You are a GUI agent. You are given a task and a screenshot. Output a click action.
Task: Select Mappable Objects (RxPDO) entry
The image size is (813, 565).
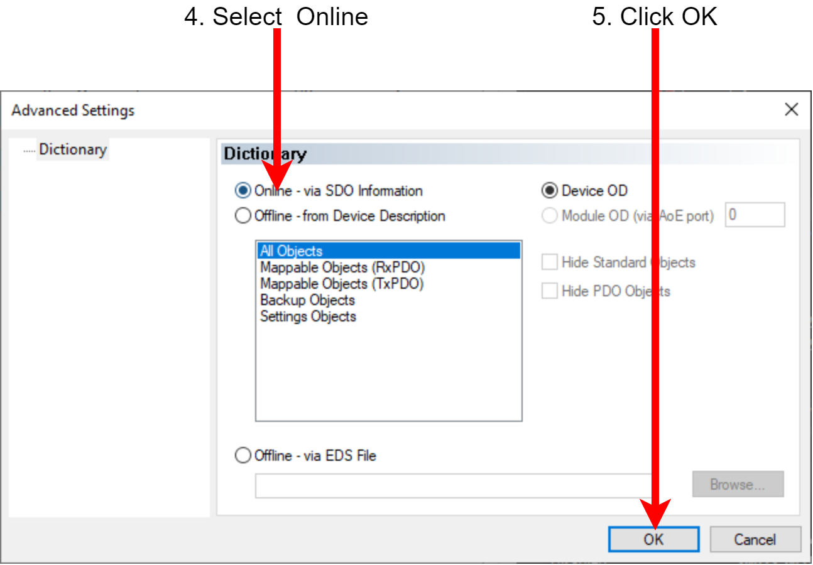342,267
